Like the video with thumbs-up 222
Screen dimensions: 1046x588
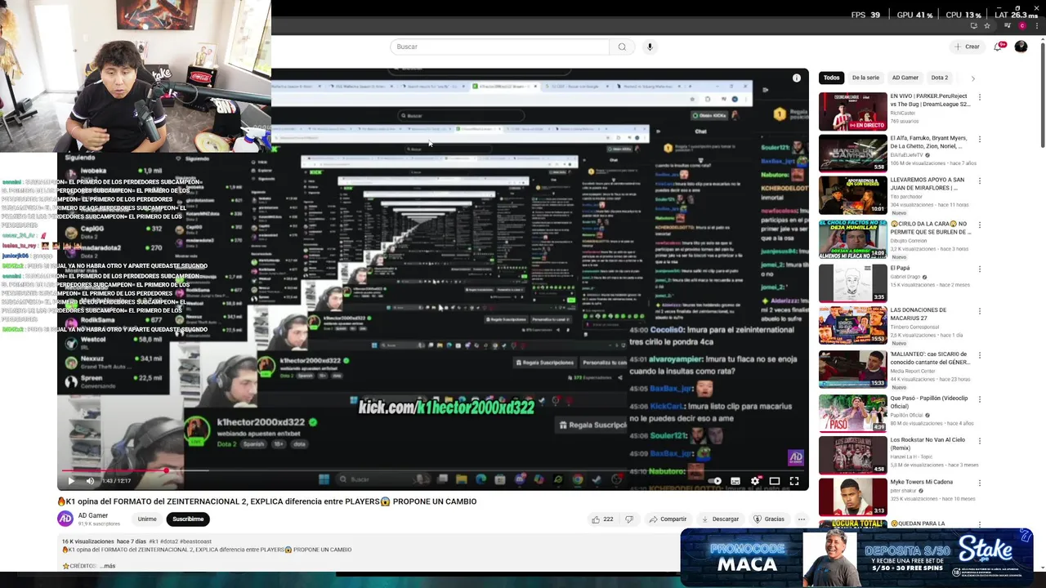(602, 519)
